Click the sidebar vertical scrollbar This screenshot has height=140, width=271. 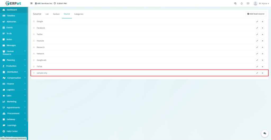(28, 65)
